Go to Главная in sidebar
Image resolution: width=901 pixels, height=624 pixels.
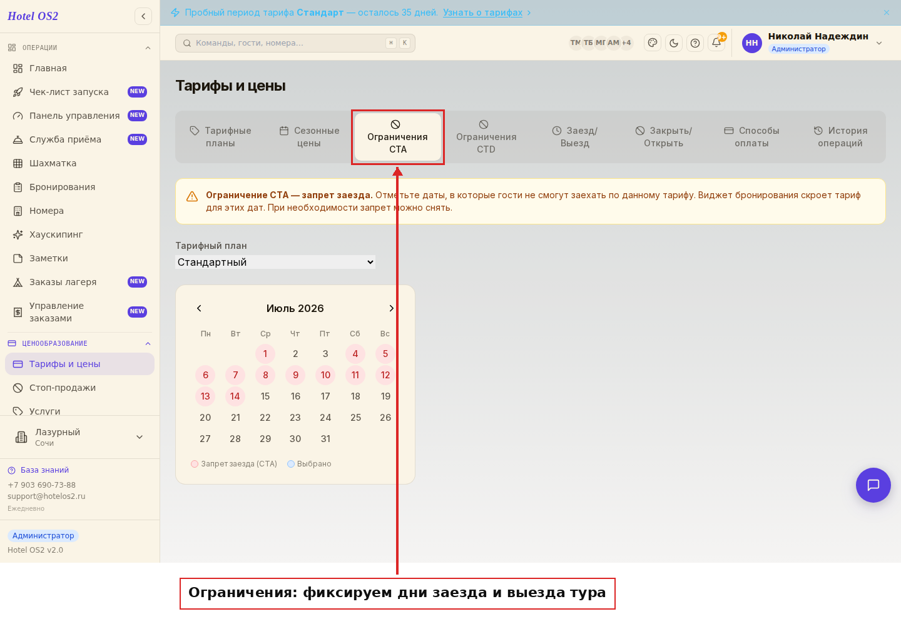tap(79, 68)
